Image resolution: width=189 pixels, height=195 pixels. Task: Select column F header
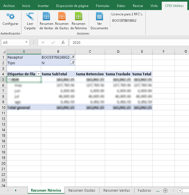coord(164,51)
